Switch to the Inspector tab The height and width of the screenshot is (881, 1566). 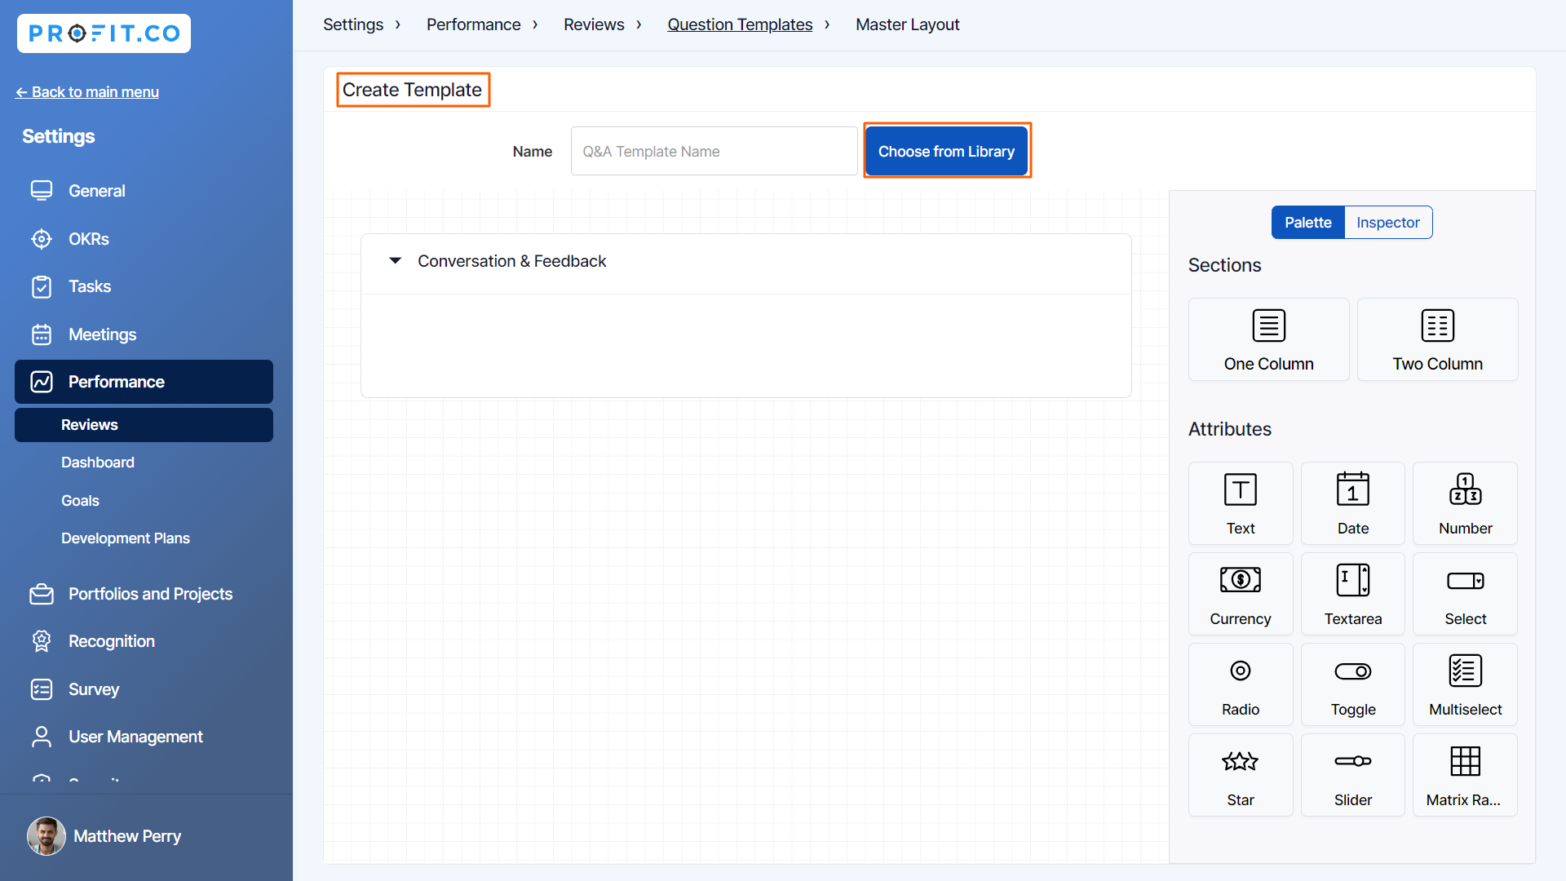pyautogui.click(x=1387, y=223)
